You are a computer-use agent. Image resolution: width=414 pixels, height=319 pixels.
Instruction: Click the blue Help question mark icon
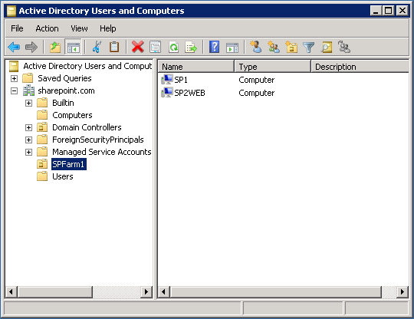214,48
